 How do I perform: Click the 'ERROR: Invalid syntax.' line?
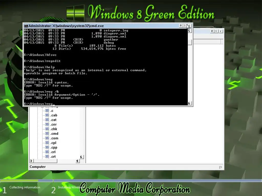[x=46, y=82]
